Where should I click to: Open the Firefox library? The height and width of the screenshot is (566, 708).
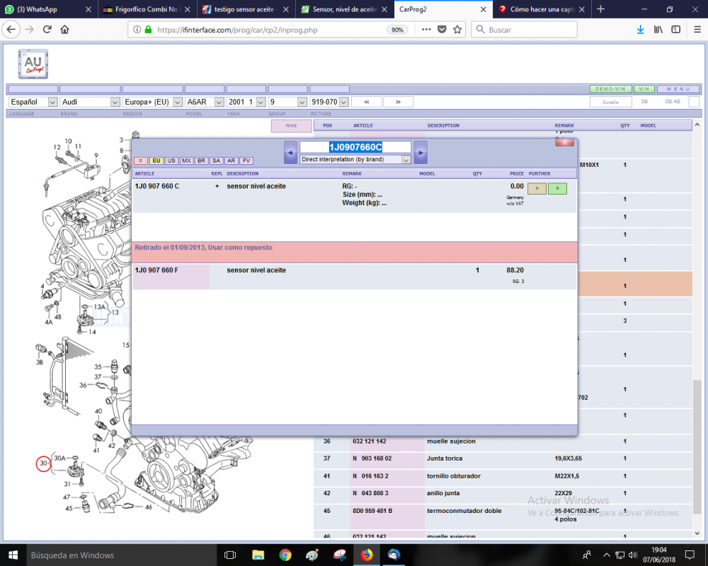coord(658,30)
